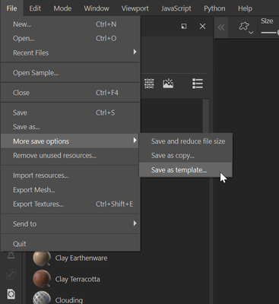Collapse the toolbar with double chevron icon
Screen dimensions: 279x304
click(x=221, y=27)
